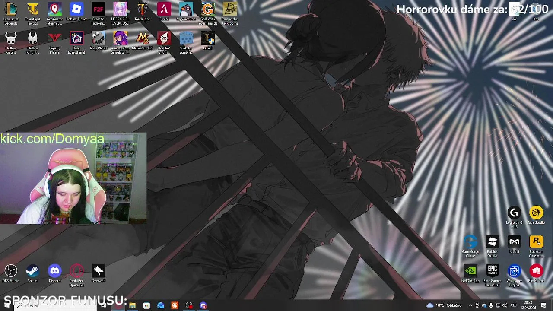Open the Medal desktop shortcut
The image size is (553, 311).
tap(514, 244)
